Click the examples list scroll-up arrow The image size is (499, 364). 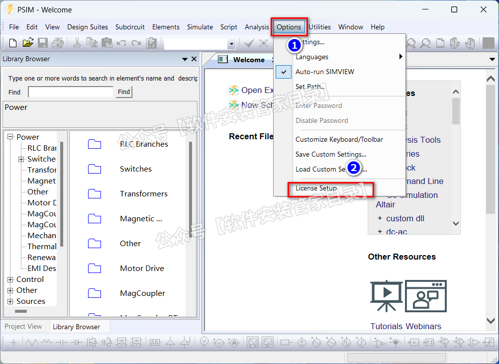[456, 91]
